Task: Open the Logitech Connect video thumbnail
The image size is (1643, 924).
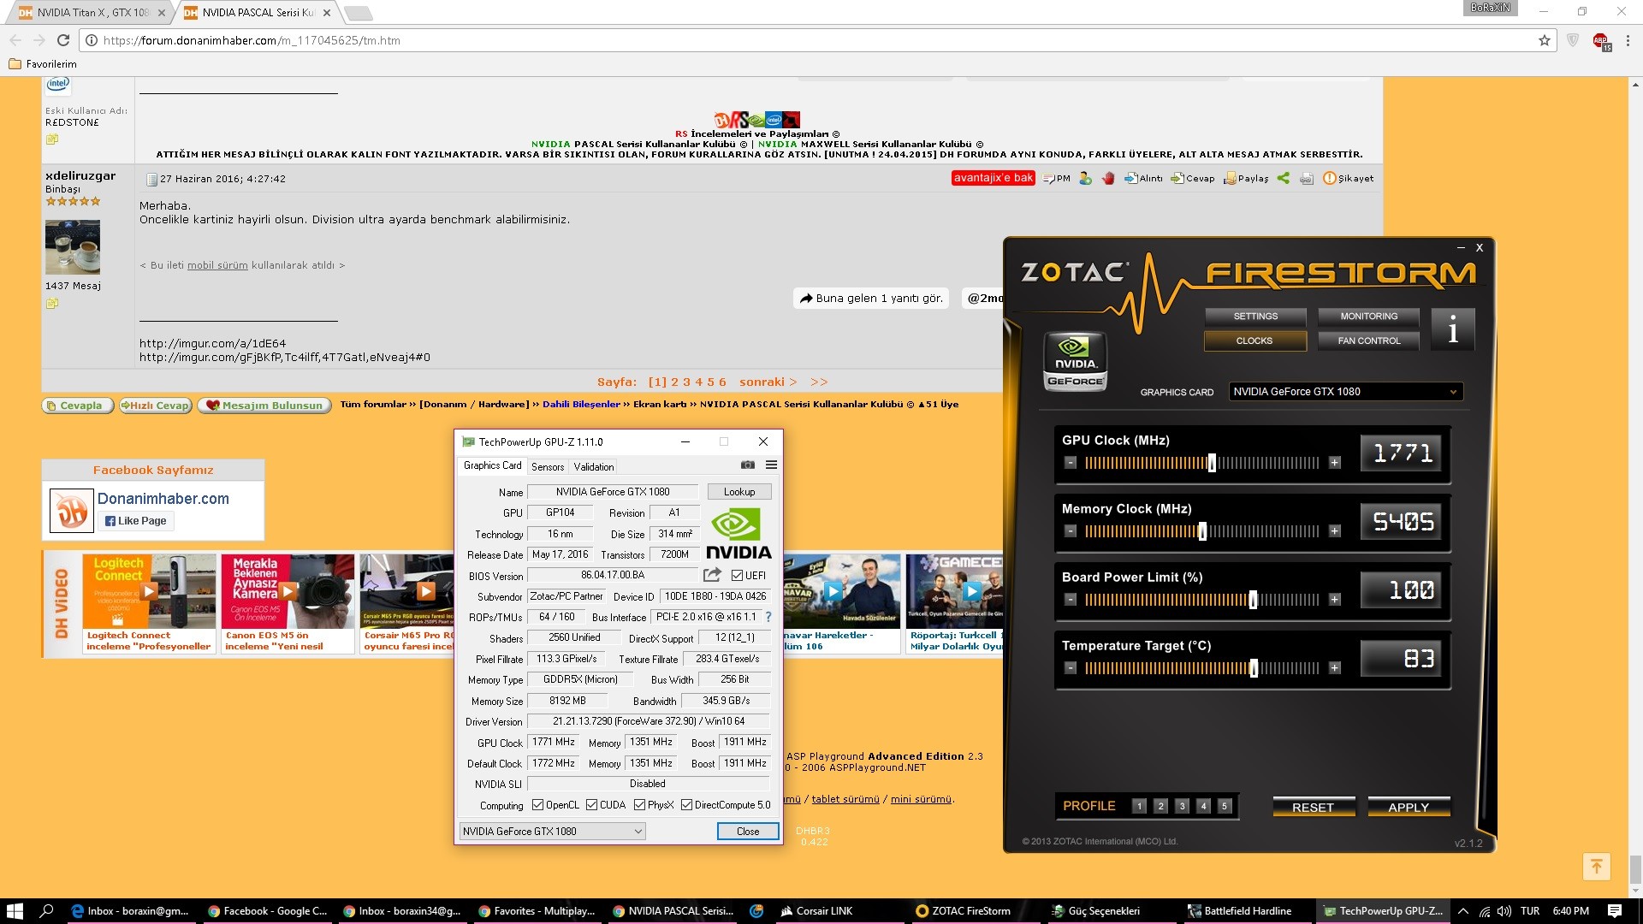Action: pos(149,591)
